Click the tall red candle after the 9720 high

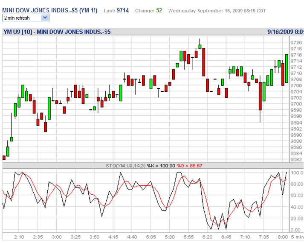coord(203,62)
